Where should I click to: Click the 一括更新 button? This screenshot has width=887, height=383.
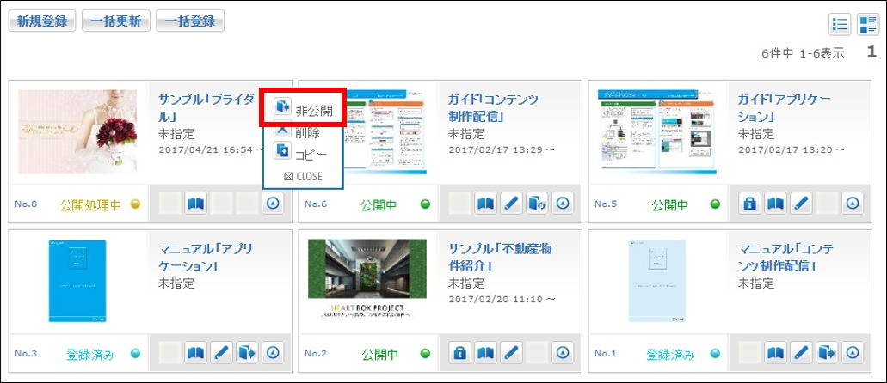(116, 21)
